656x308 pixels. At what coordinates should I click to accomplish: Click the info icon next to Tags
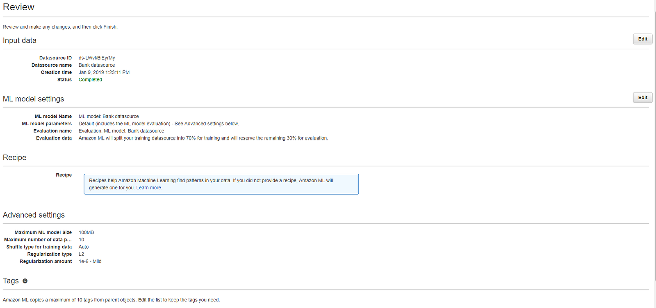tap(25, 281)
